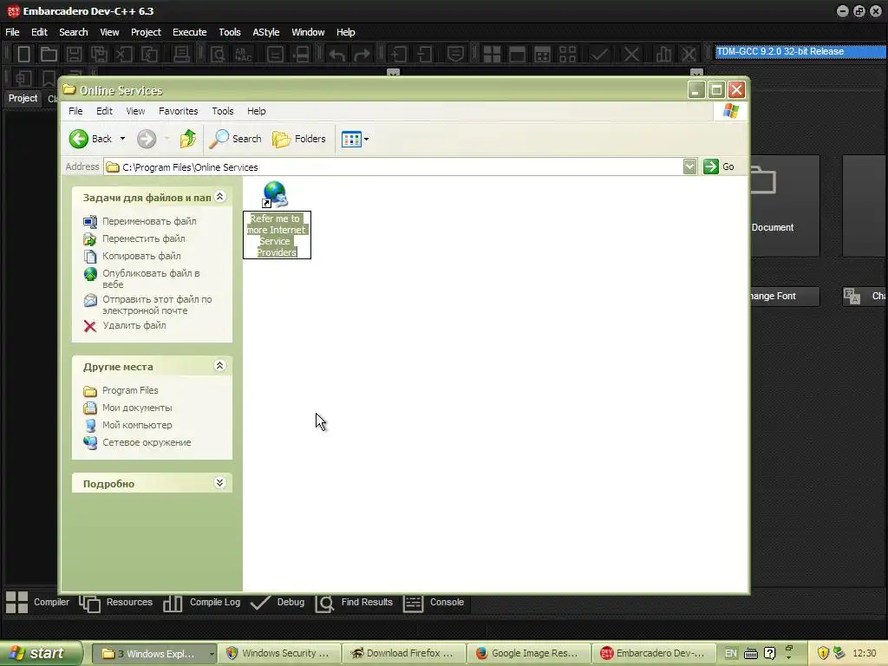Expand the Подробно details panel
Screen dimensions: 888x666
[x=219, y=482]
